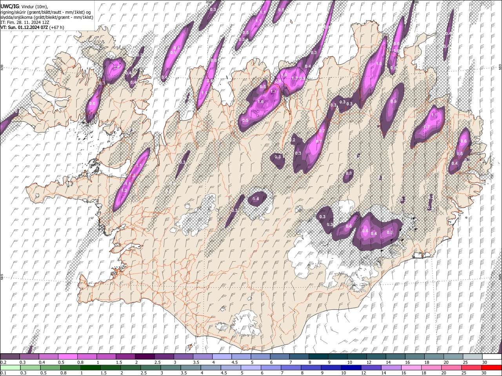Select the deep purple swatch between 2 and 2.5, top row

(145, 356)
